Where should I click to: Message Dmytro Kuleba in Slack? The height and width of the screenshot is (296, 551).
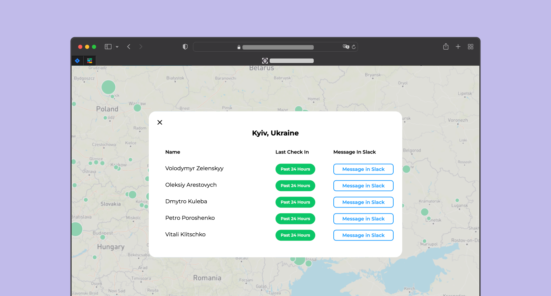pos(363,202)
